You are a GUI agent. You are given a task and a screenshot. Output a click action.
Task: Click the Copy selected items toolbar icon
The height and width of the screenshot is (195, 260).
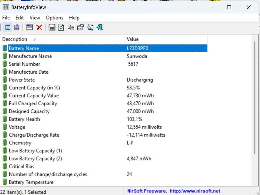[71, 27]
